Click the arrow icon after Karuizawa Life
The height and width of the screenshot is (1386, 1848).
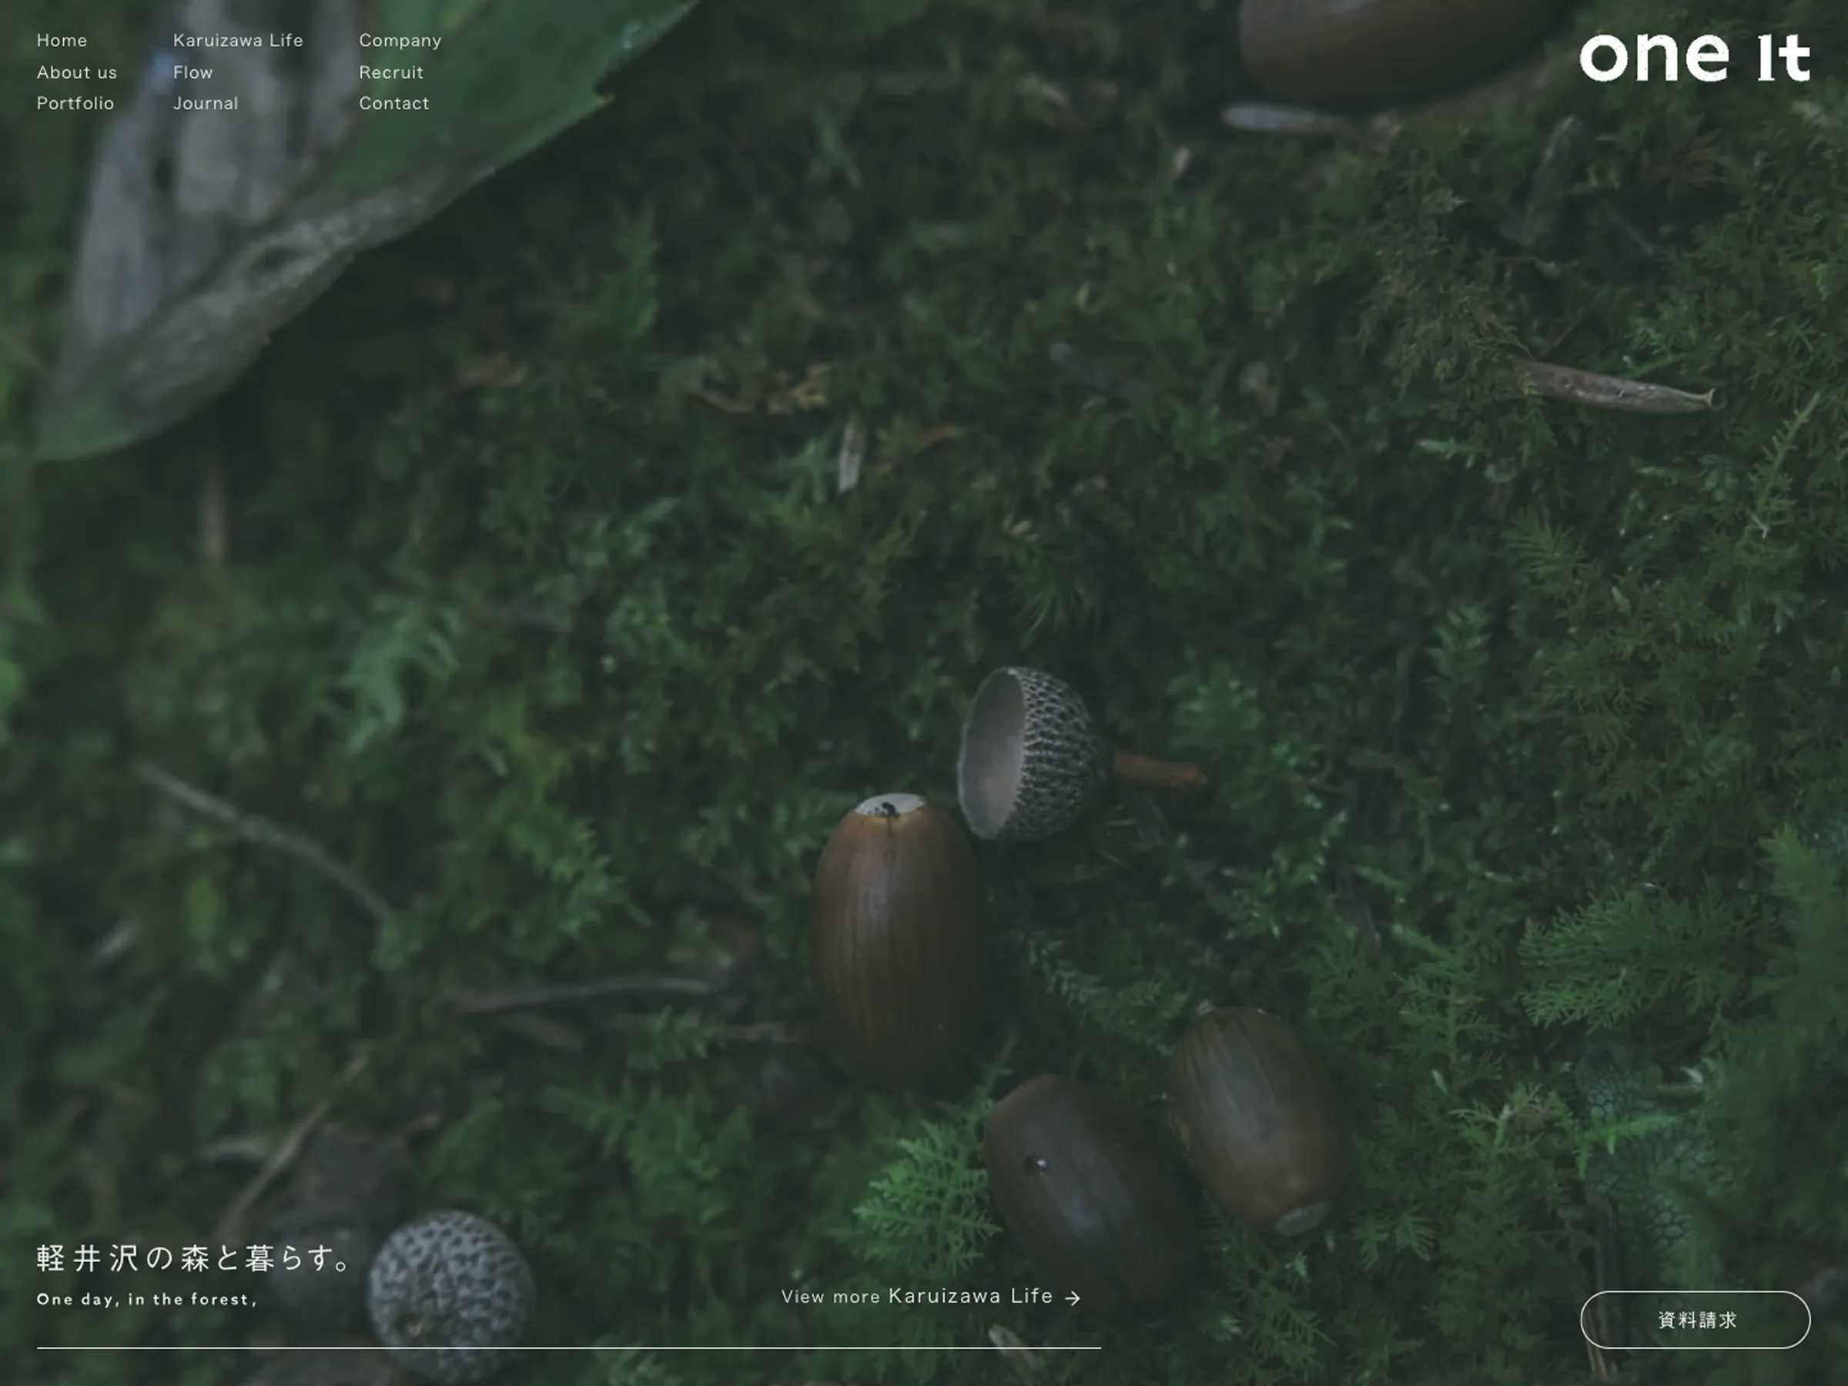(1073, 1297)
